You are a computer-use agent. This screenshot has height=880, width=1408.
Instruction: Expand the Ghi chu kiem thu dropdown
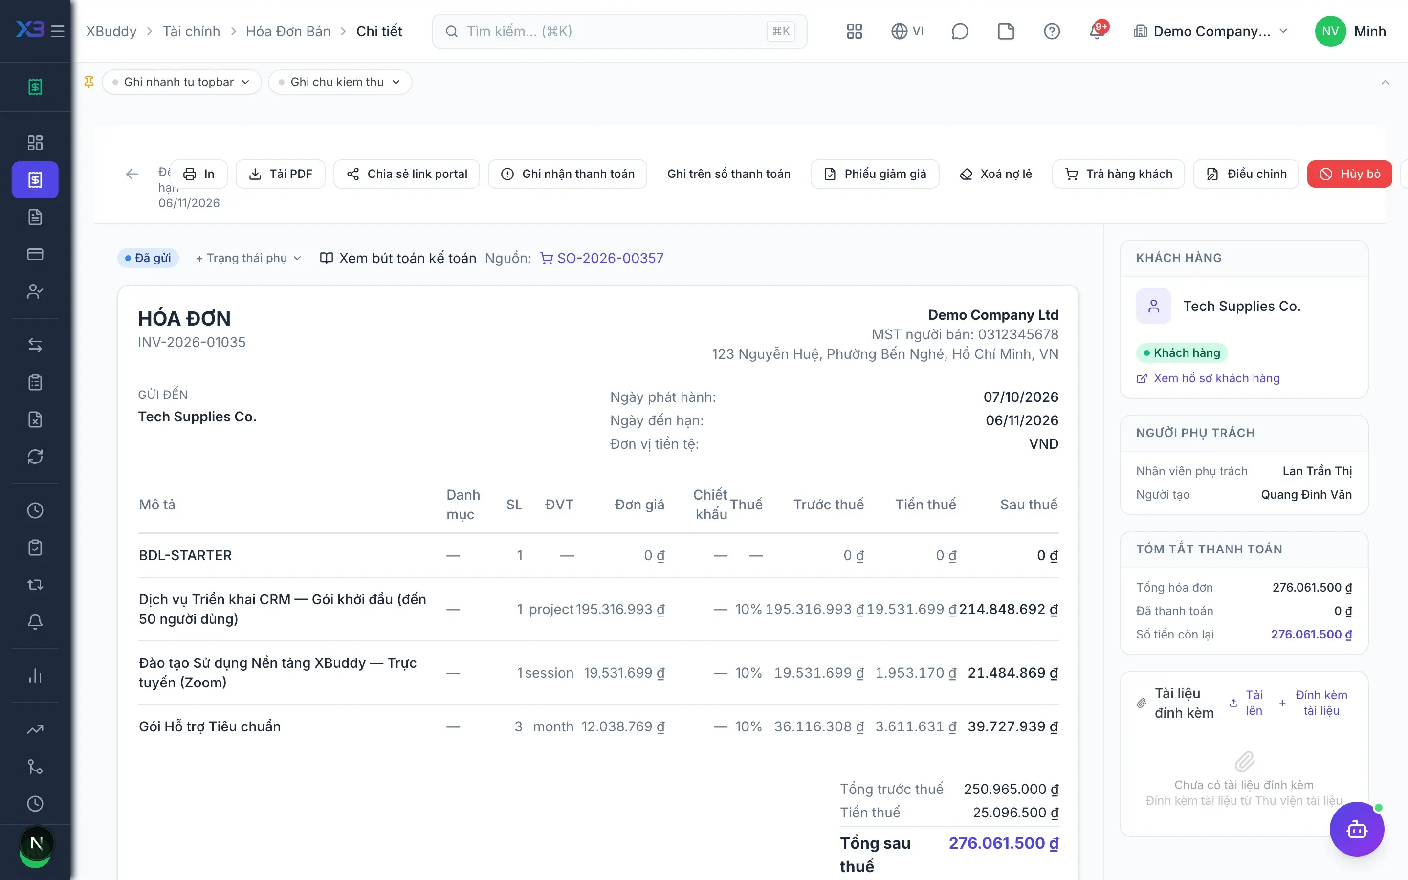[x=340, y=82]
